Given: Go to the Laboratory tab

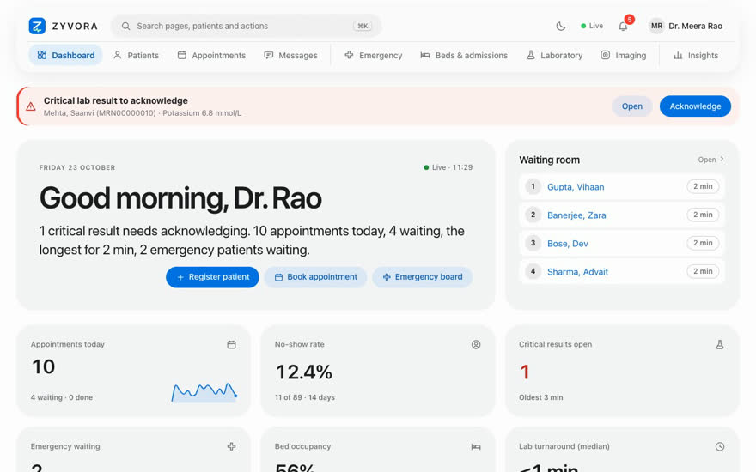Looking at the screenshot, I should click(x=554, y=56).
